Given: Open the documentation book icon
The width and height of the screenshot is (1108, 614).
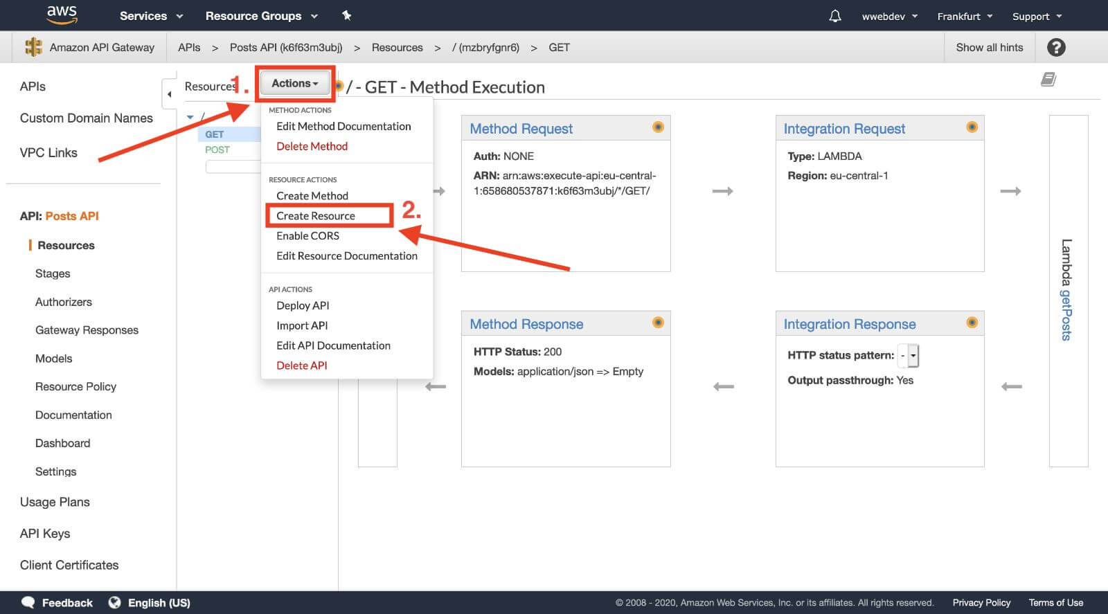Looking at the screenshot, I should [1048, 80].
